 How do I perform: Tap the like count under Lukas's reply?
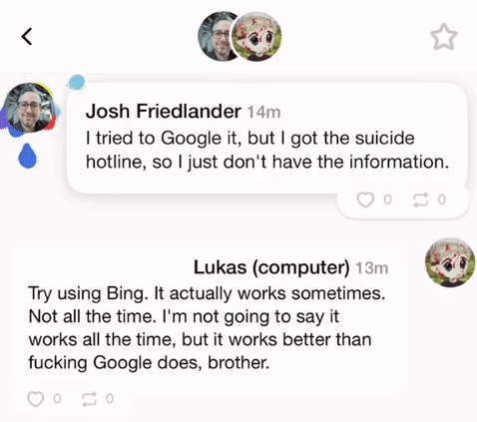[x=57, y=399]
